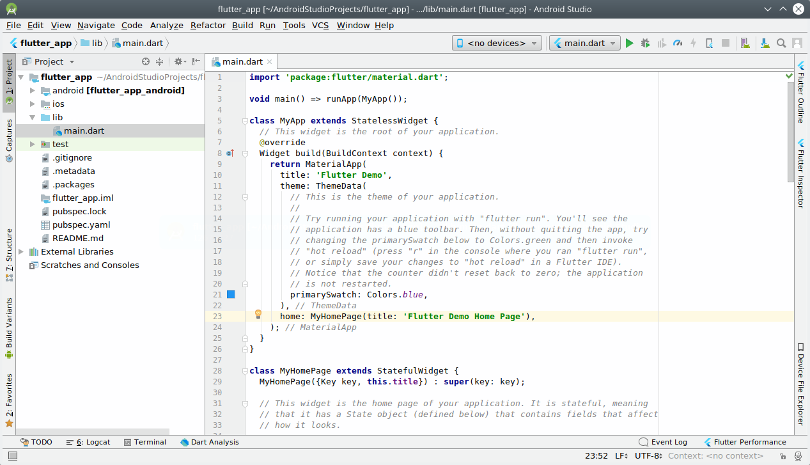Switch to the Dart Analysis tab
The height and width of the screenshot is (465, 810).
(x=210, y=441)
